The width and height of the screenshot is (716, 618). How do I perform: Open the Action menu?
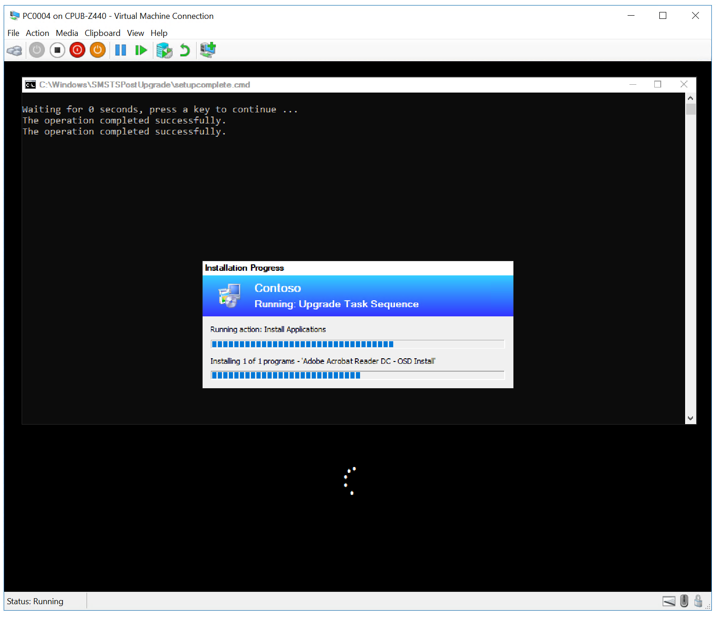coord(37,33)
